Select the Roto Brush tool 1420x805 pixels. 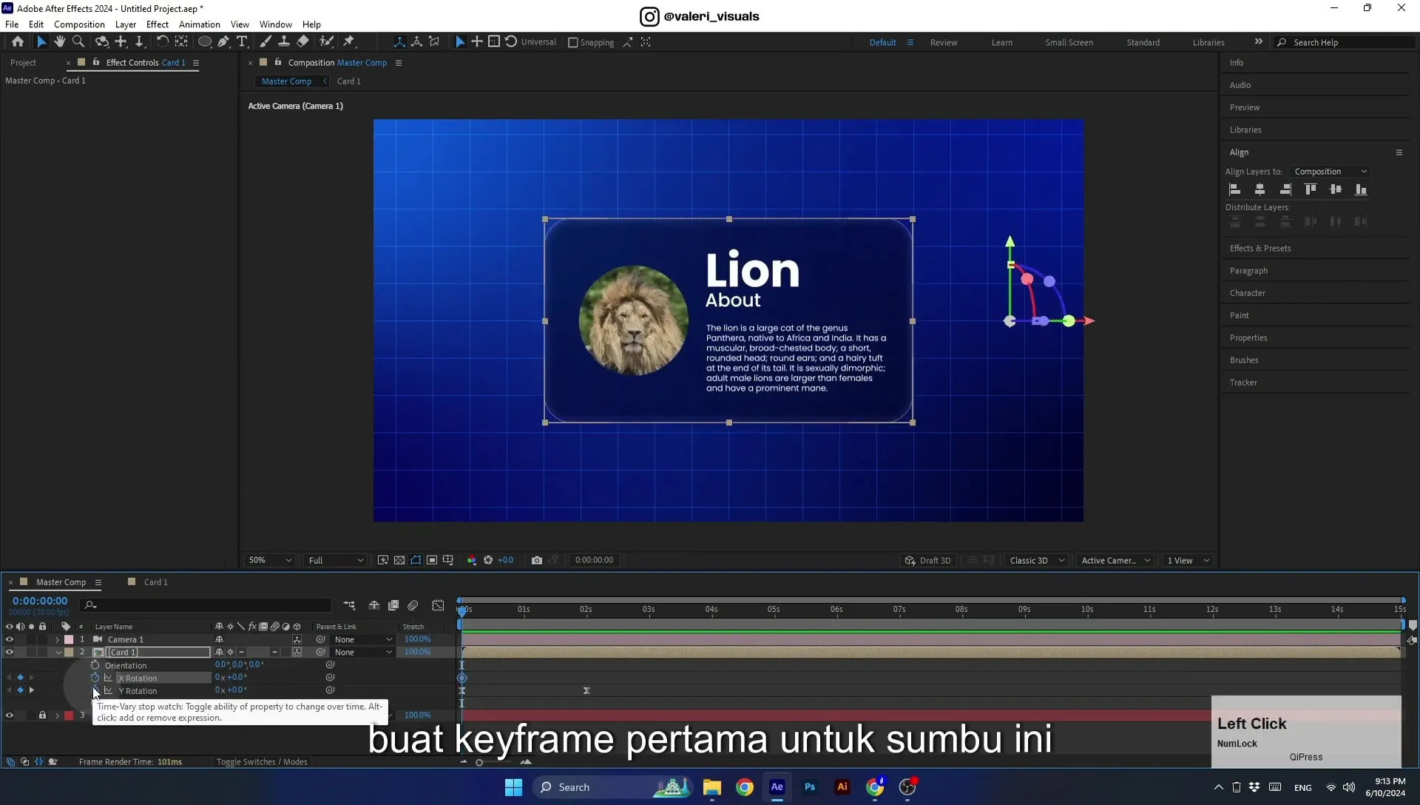(x=326, y=42)
